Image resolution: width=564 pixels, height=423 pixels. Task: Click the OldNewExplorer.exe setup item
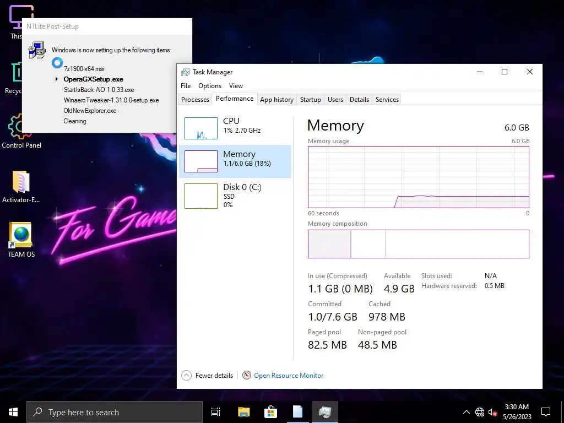[90, 110]
